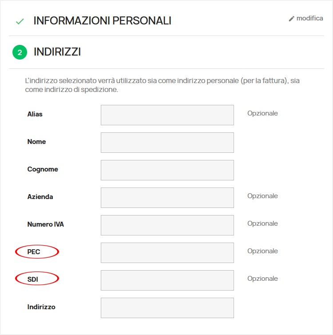Open the modifica link for personal info
The width and height of the screenshot is (333, 335).
click(309, 19)
